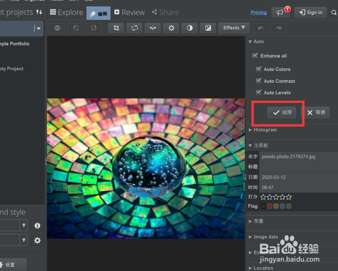The image size is (338, 271).
Task: Open the brightness sun icon tool
Action: [171, 28]
